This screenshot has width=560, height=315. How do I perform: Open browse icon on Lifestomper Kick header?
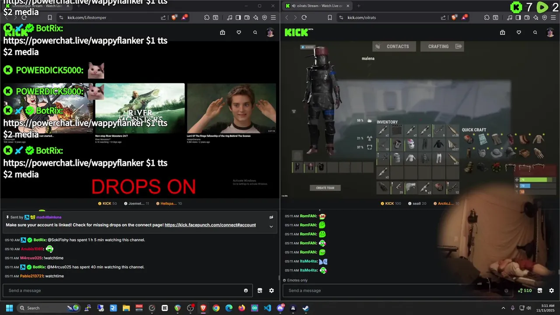[x=222, y=32]
